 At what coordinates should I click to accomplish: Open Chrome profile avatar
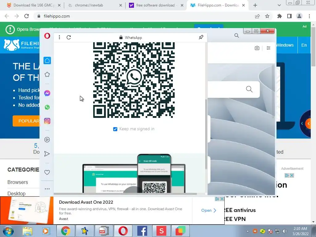pos(299,16)
